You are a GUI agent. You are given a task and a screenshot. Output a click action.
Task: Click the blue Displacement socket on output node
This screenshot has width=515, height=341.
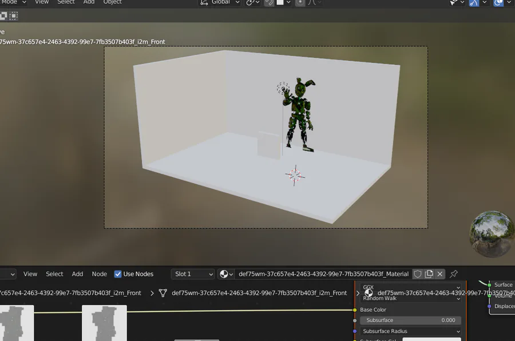coord(489,306)
